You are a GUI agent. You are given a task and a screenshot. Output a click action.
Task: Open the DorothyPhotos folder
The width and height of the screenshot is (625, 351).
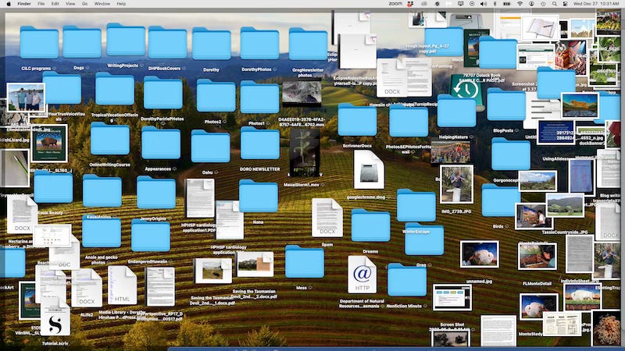point(259,44)
